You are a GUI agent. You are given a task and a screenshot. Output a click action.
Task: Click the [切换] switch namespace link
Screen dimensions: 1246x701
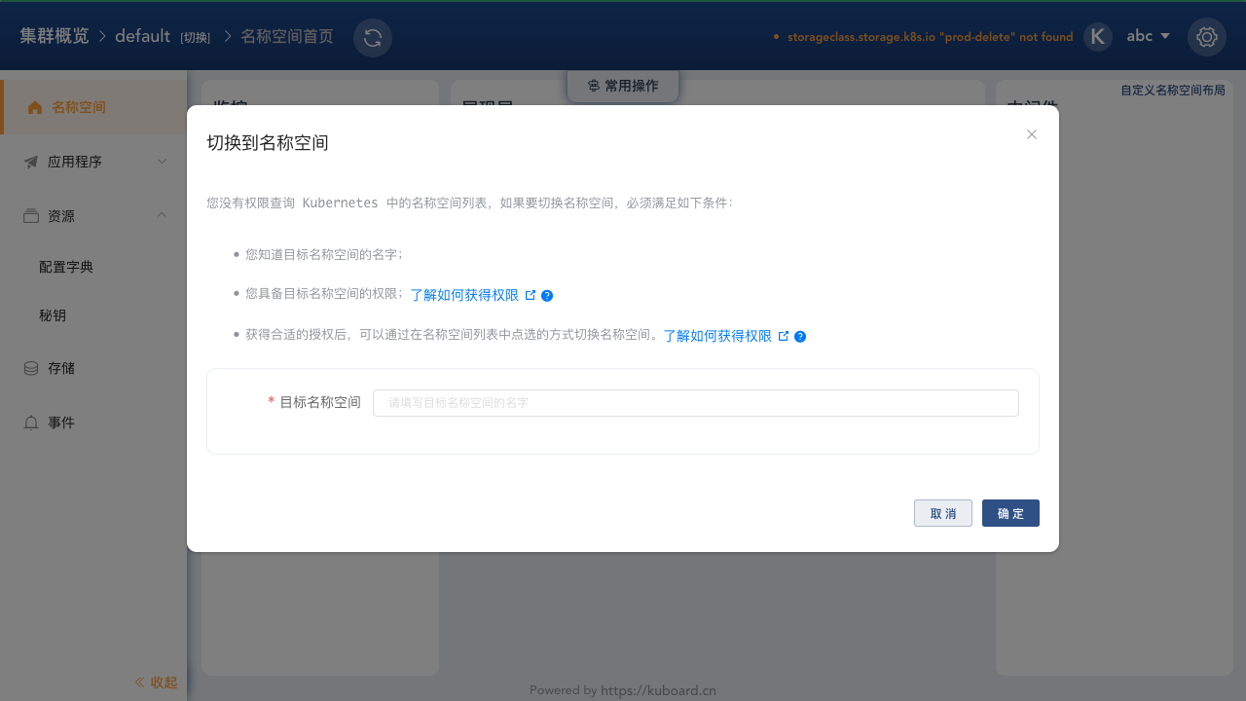pyautogui.click(x=195, y=37)
